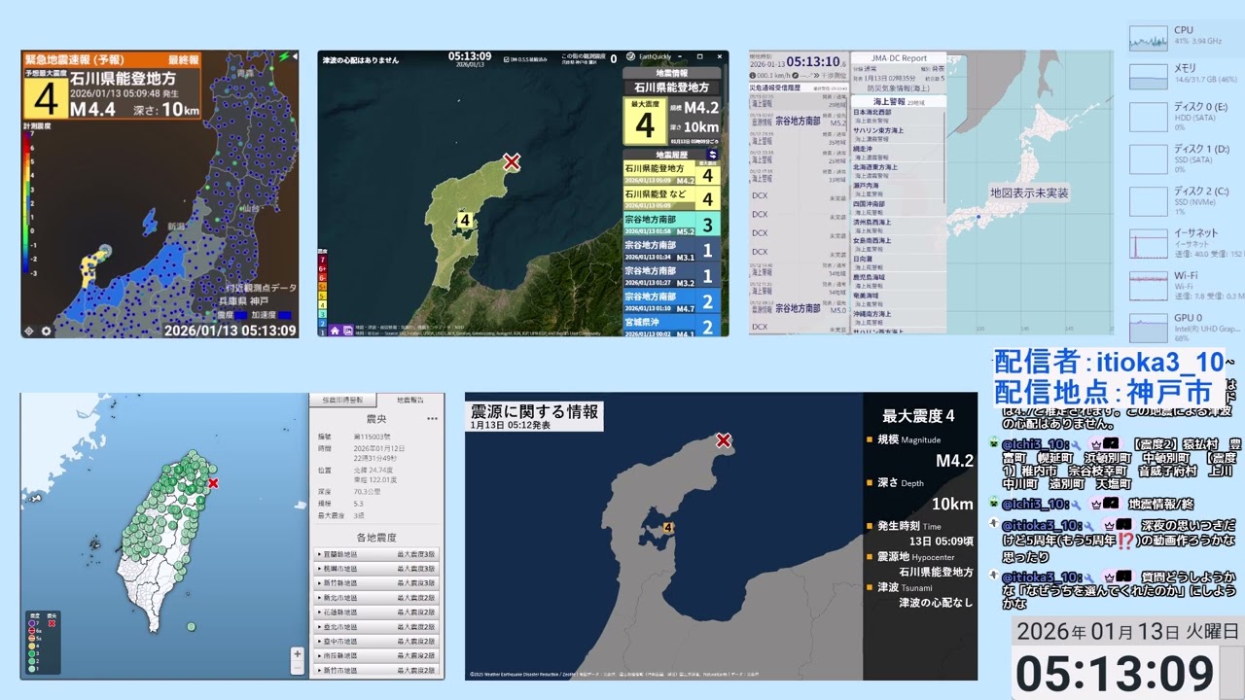Screen dimensions: 1245x700
Task: Expand 臺中市地區 intensity list
Action: coord(375,642)
